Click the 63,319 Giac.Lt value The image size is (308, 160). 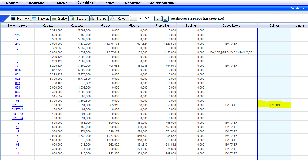tap(115, 105)
